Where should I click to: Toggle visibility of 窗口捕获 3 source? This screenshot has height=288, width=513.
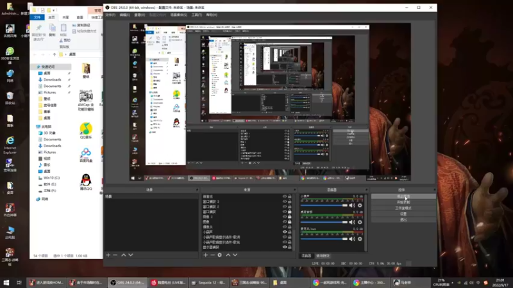tap(285, 202)
